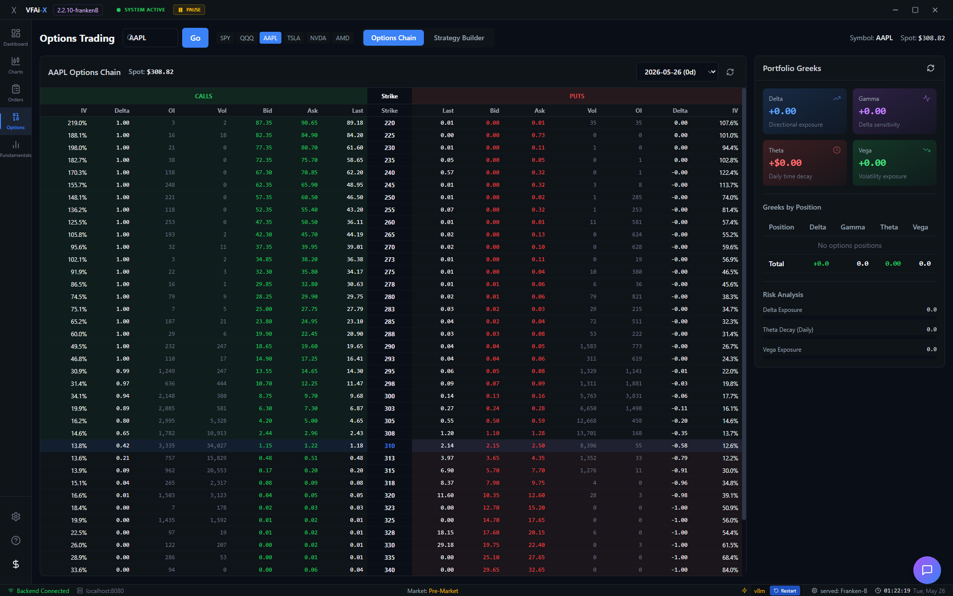Click call volume 34,027
Viewport: 953px width, 596px height.
pos(216,446)
